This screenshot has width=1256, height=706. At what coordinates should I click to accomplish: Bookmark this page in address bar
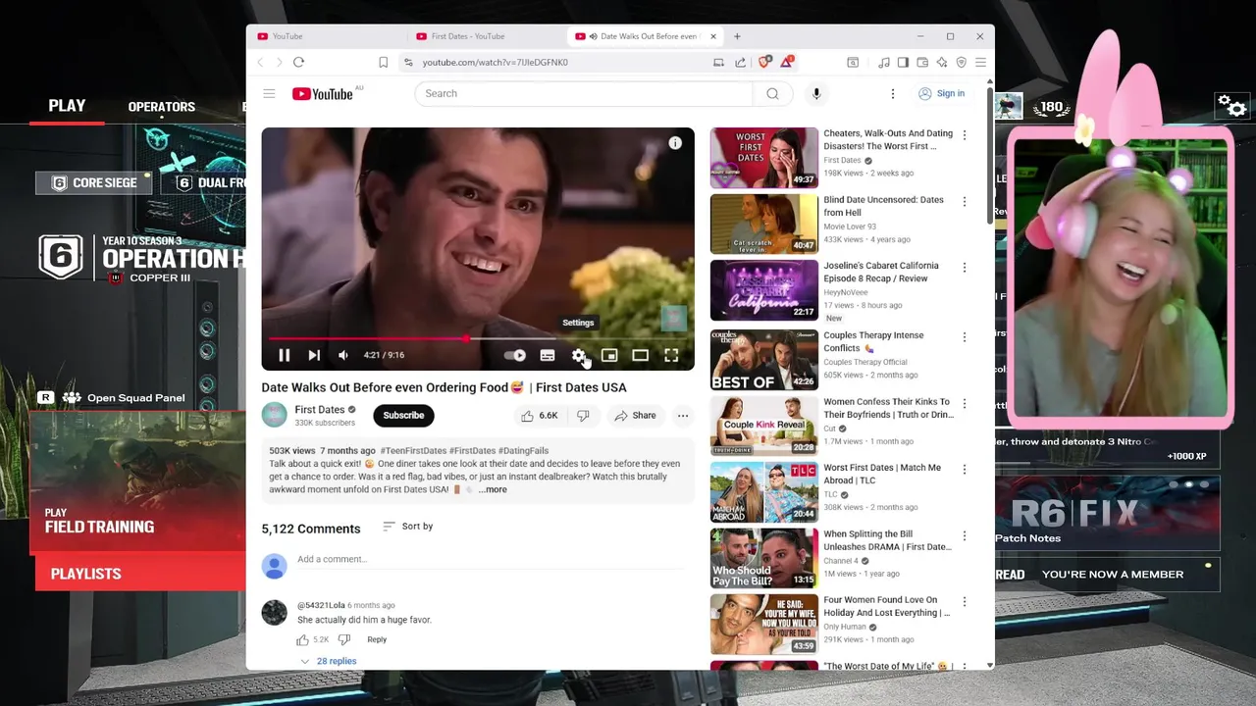[383, 62]
